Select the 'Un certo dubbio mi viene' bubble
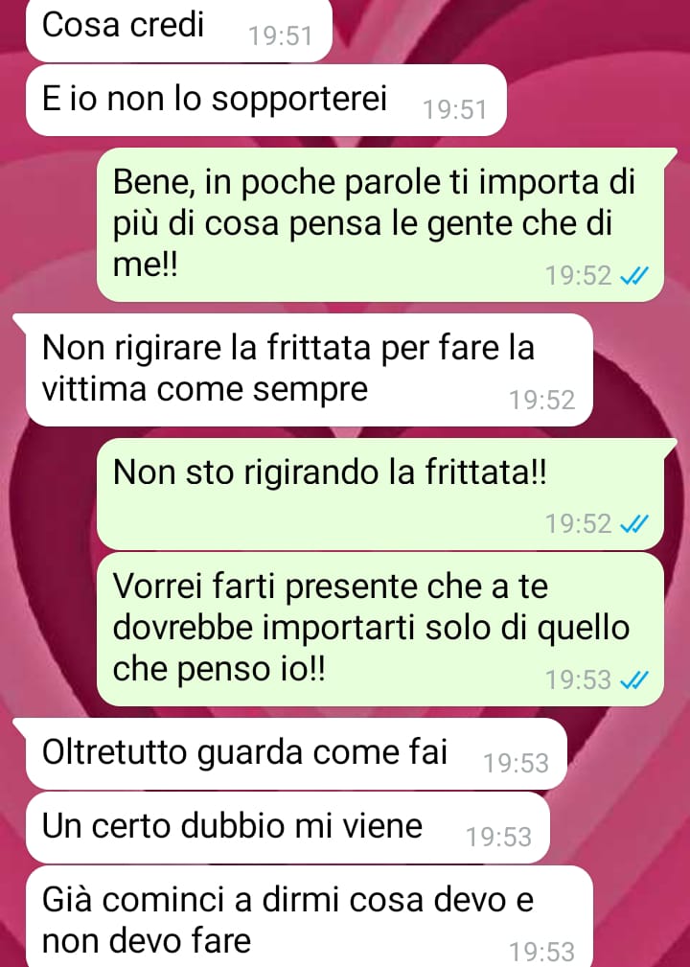Image resolution: width=690 pixels, height=967 pixels. pos(287,828)
